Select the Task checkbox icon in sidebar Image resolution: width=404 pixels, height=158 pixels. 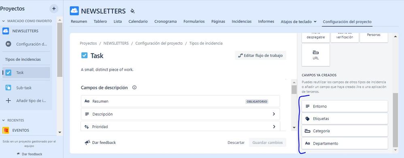[x=9, y=73]
